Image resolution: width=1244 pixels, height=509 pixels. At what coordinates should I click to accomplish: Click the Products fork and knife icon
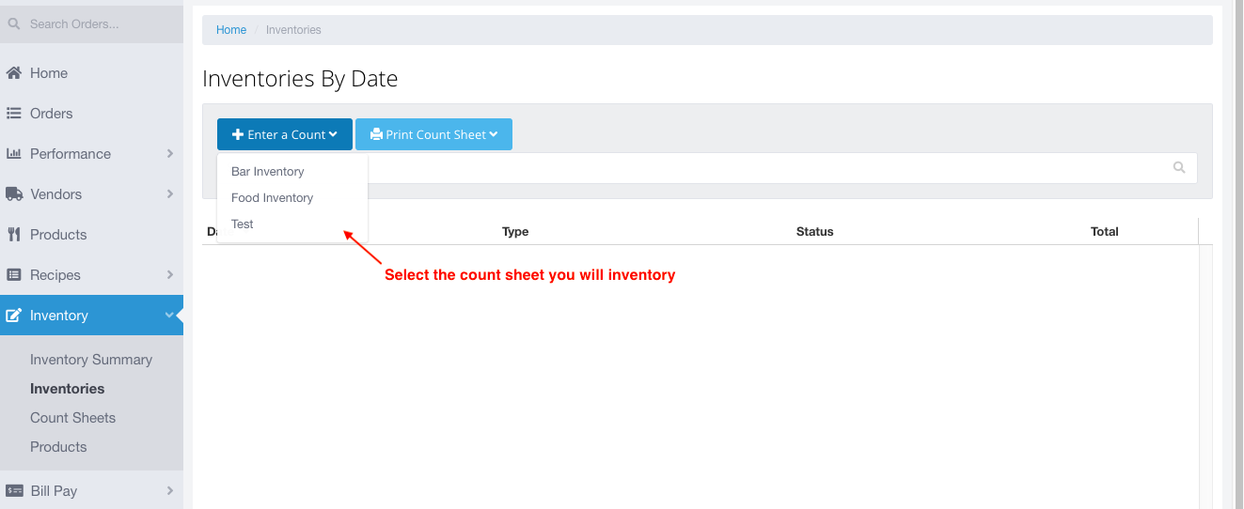pos(14,235)
